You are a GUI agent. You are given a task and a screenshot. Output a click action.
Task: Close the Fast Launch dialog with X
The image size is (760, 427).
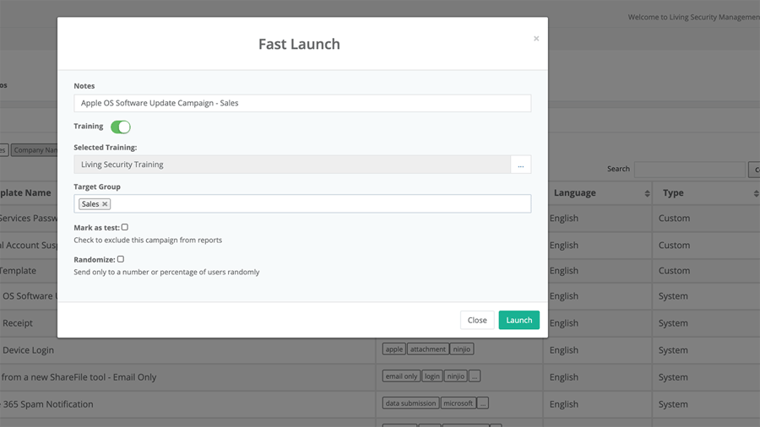pyautogui.click(x=536, y=38)
